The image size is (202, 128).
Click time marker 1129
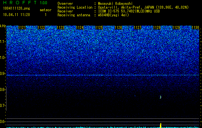pos(176,28)
